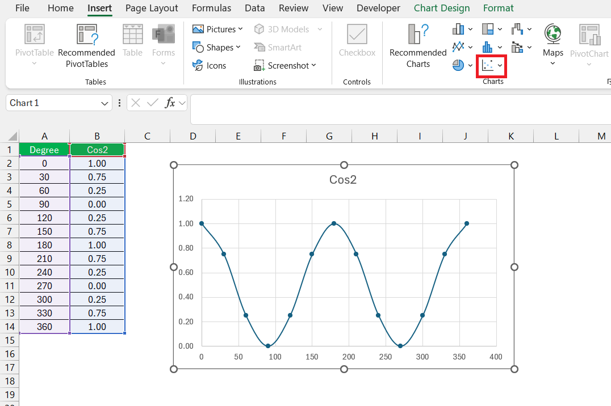The width and height of the screenshot is (611, 406).
Task: Insert a statistic histogram chart
Action: 487,47
